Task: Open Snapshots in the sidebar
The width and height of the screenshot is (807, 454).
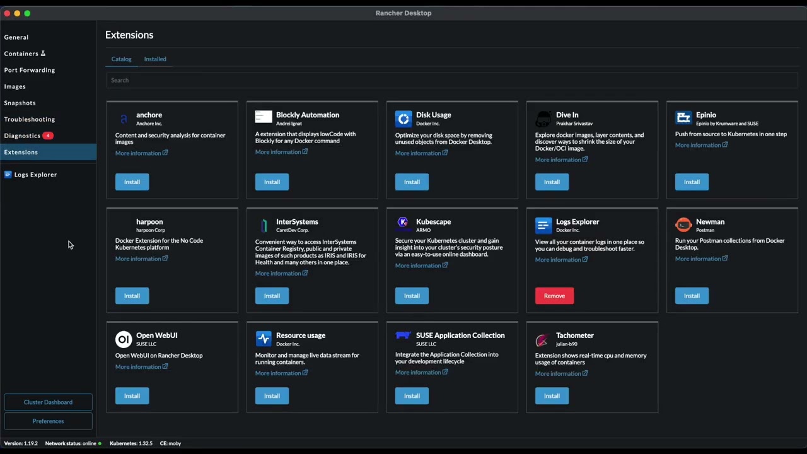Action: (x=48, y=103)
